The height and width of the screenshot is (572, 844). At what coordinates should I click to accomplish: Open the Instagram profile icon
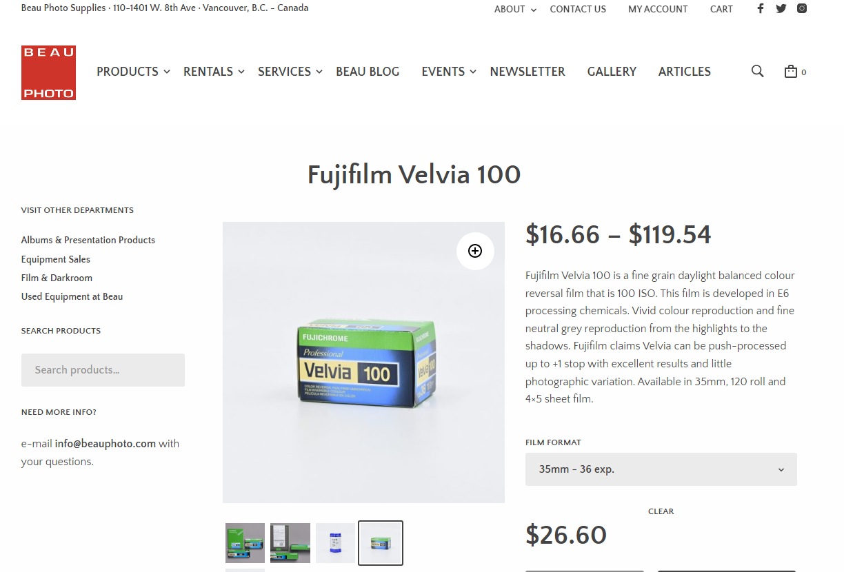click(802, 8)
